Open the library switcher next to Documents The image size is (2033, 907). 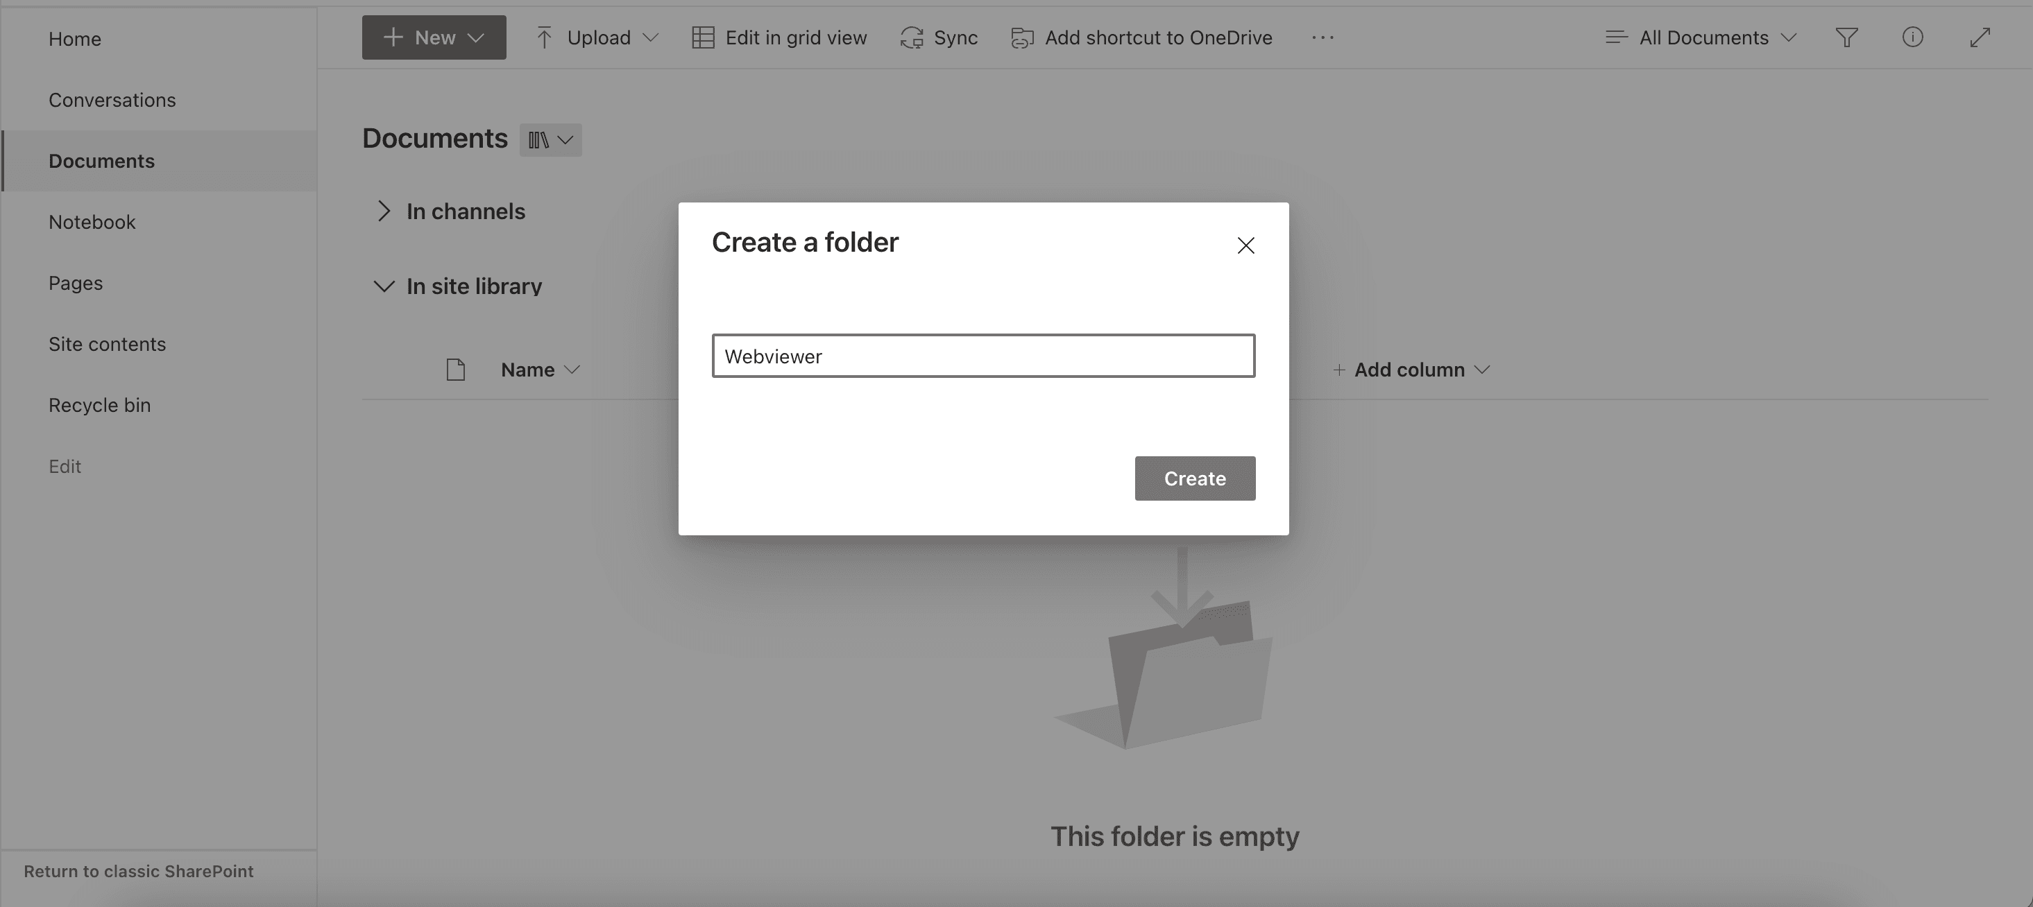(550, 139)
